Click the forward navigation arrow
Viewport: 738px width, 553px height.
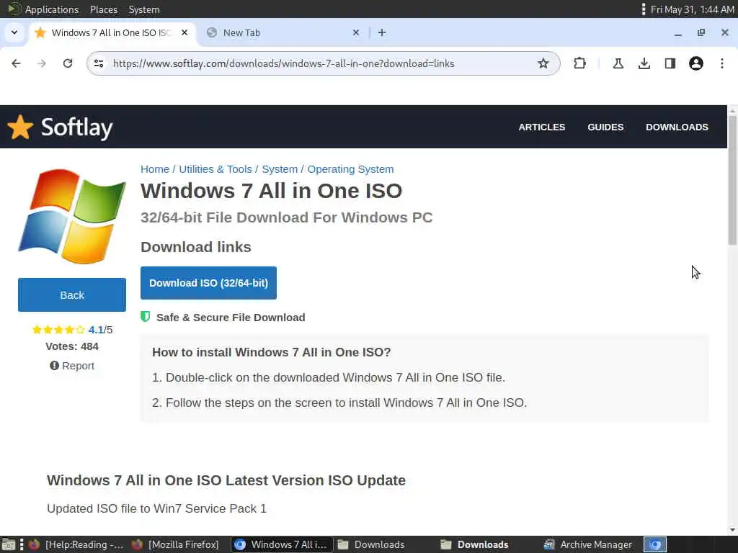pos(42,63)
